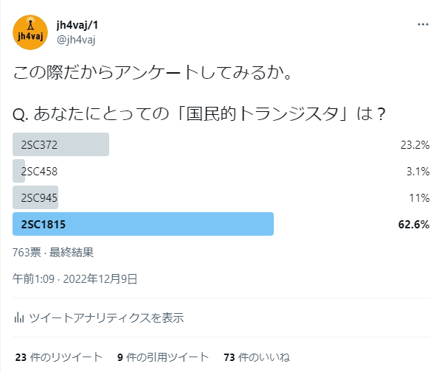The image size is (439, 372).
Task: Click the 23.2% result percentage
Action: (x=415, y=145)
